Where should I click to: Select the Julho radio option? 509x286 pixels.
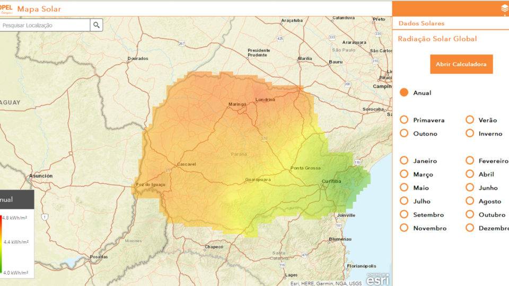(x=404, y=201)
